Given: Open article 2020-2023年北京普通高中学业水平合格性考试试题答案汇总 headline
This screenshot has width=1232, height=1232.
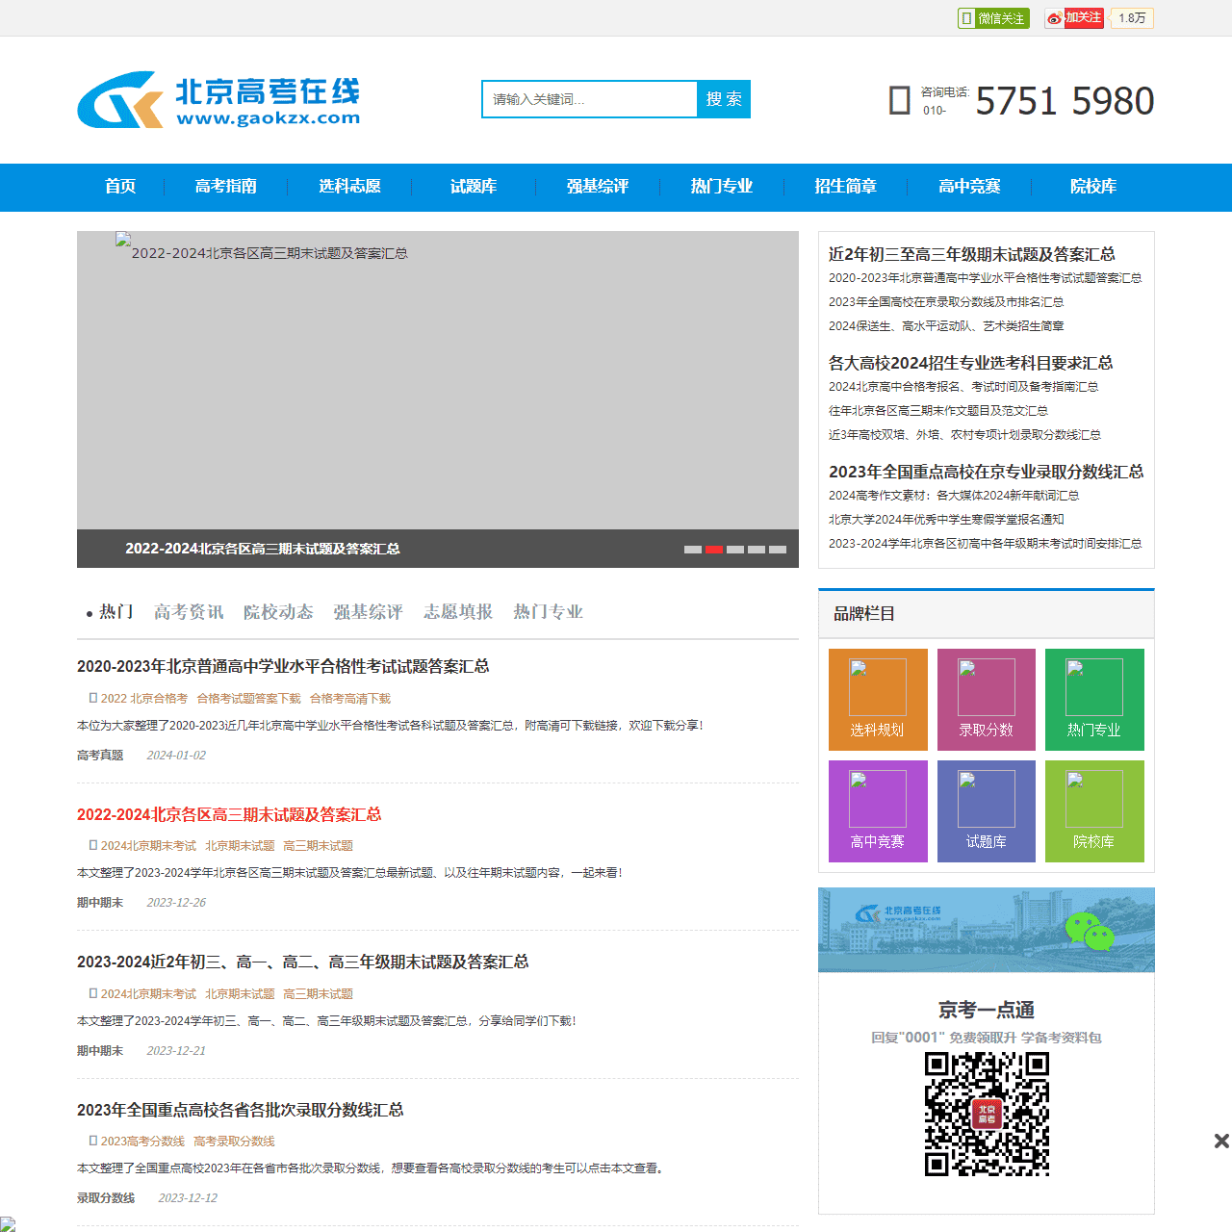Looking at the screenshot, I should click(x=283, y=666).
